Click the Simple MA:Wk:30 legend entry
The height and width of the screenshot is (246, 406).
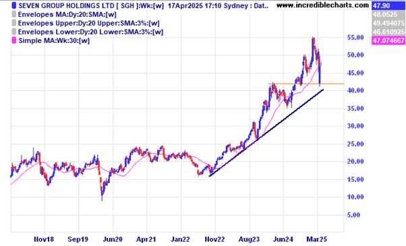click(54, 40)
